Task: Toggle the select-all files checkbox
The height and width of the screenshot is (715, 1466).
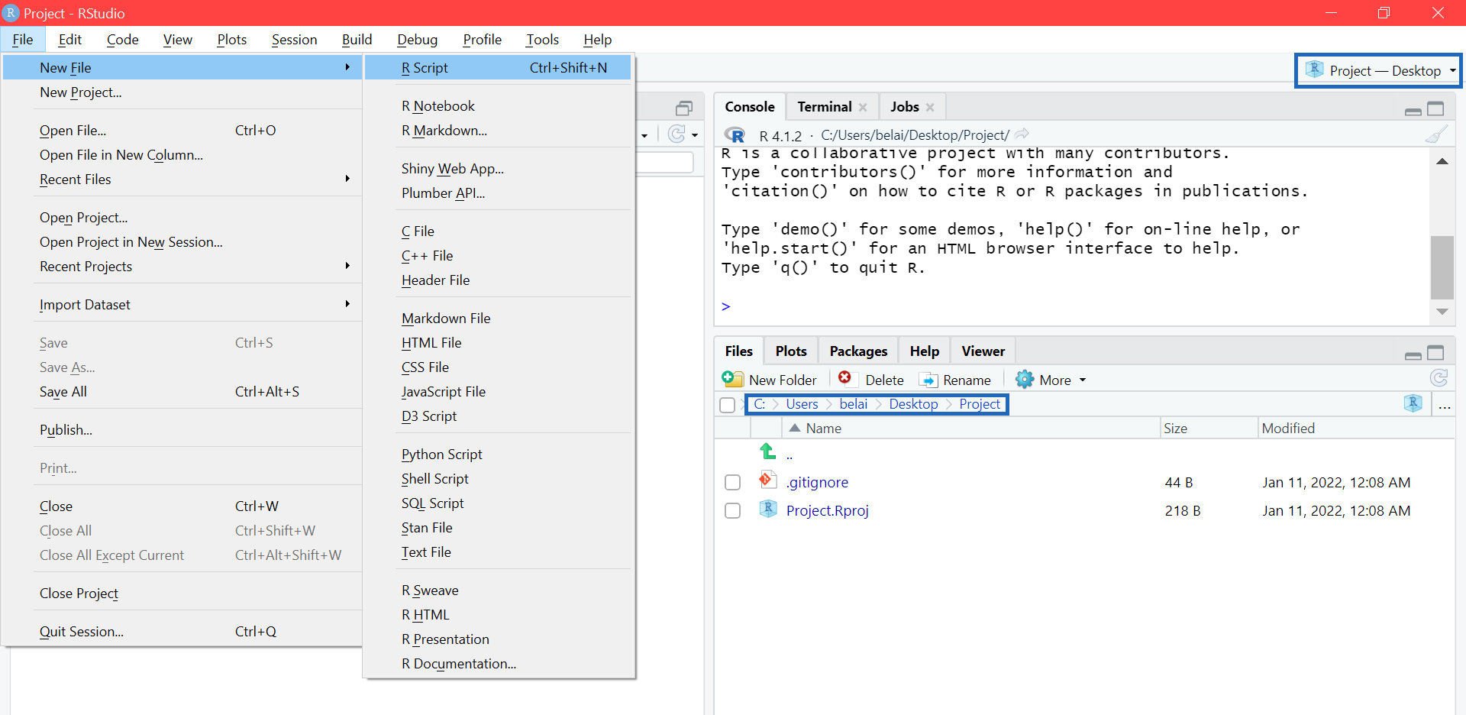Action: coord(728,405)
